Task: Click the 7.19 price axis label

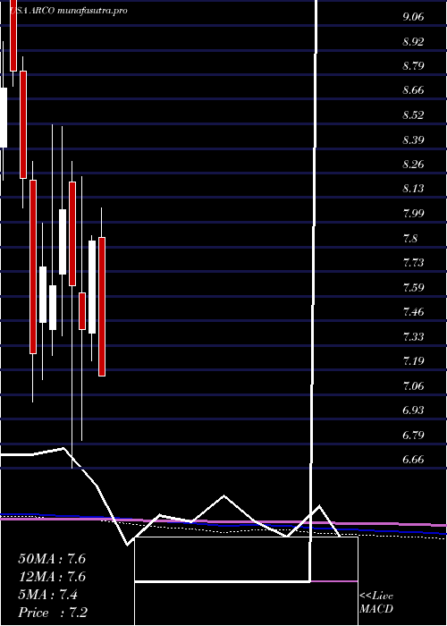Action: click(413, 361)
